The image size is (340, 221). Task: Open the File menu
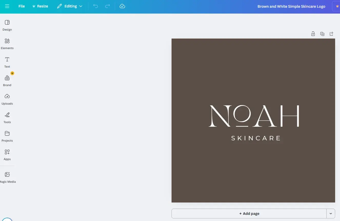pyautogui.click(x=22, y=6)
